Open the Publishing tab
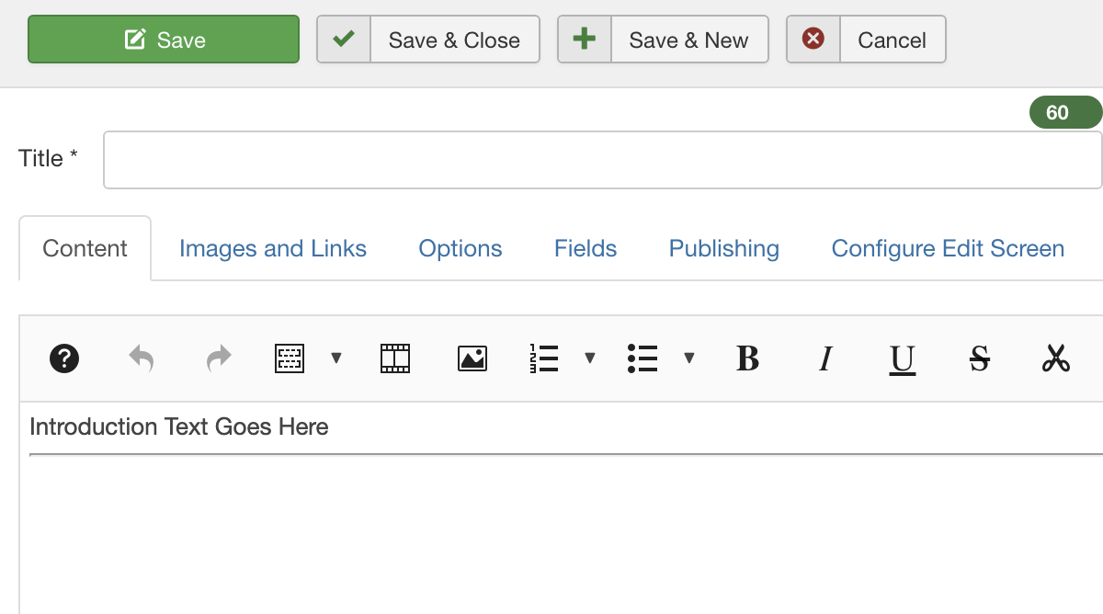The height and width of the screenshot is (614, 1103). click(x=724, y=248)
